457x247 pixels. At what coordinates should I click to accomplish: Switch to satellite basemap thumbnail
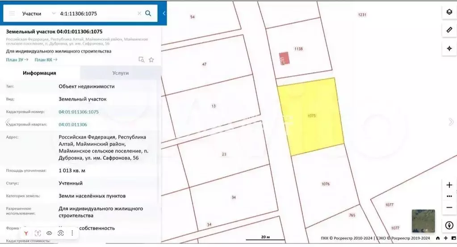423,221
